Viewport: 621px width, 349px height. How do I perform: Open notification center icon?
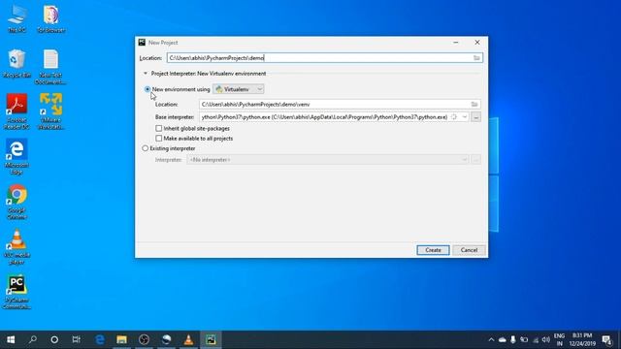pyautogui.click(x=606, y=339)
